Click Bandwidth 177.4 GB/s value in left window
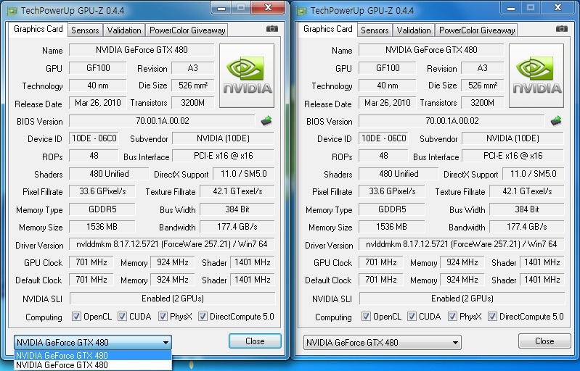 (237, 227)
